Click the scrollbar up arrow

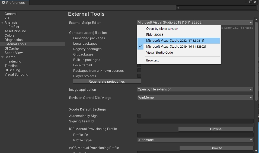256,19
